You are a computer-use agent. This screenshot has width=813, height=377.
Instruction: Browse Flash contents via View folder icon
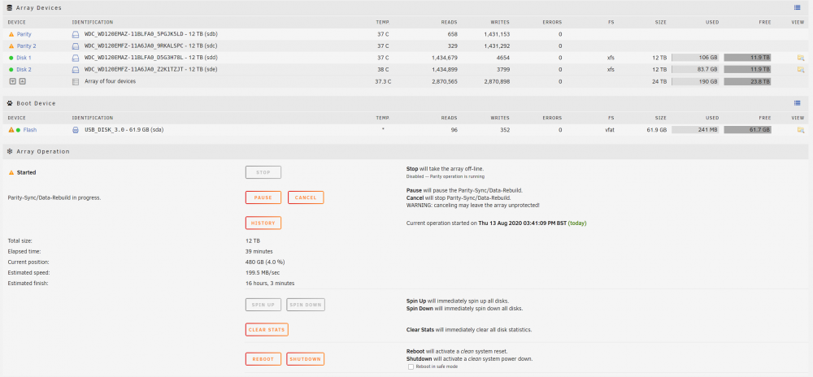point(801,130)
